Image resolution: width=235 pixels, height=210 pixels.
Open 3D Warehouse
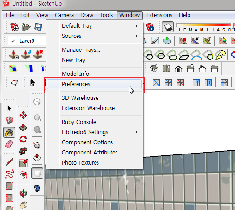point(94,98)
